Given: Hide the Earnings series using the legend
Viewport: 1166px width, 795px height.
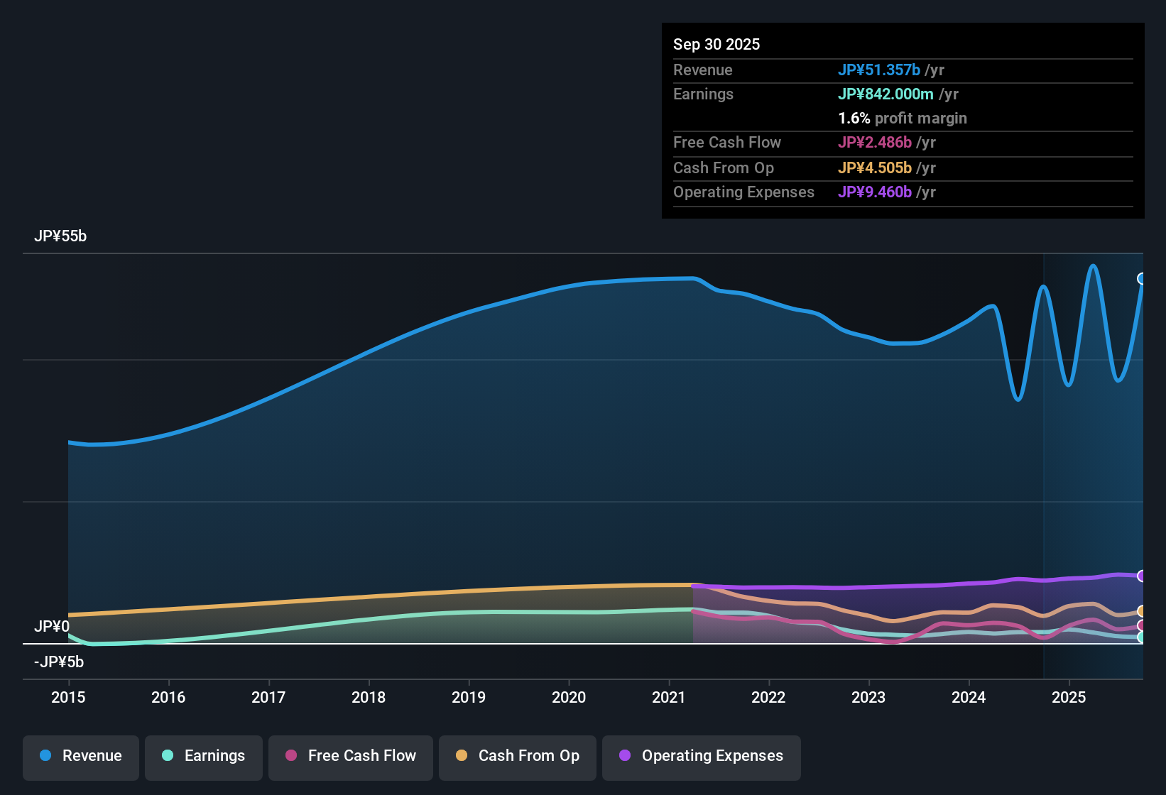Looking at the screenshot, I should (203, 756).
